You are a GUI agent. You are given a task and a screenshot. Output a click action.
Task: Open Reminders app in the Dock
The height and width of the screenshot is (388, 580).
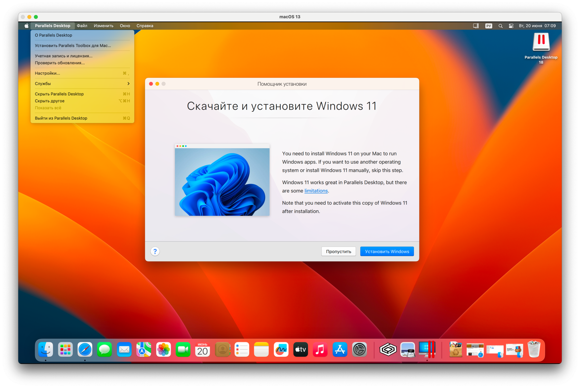tap(242, 350)
